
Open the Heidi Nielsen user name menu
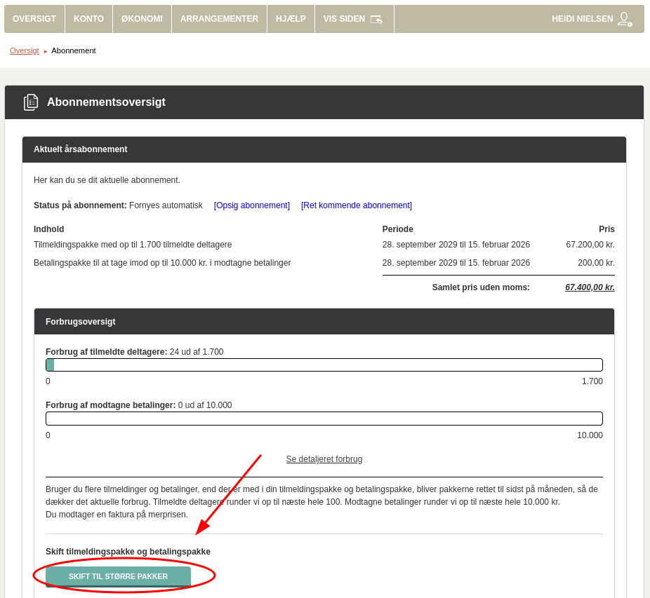(x=582, y=19)
